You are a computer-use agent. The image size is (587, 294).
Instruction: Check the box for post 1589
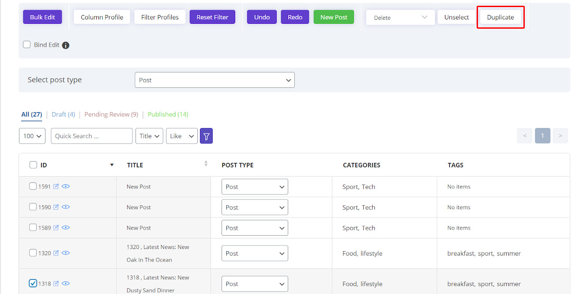click(33, 228)
